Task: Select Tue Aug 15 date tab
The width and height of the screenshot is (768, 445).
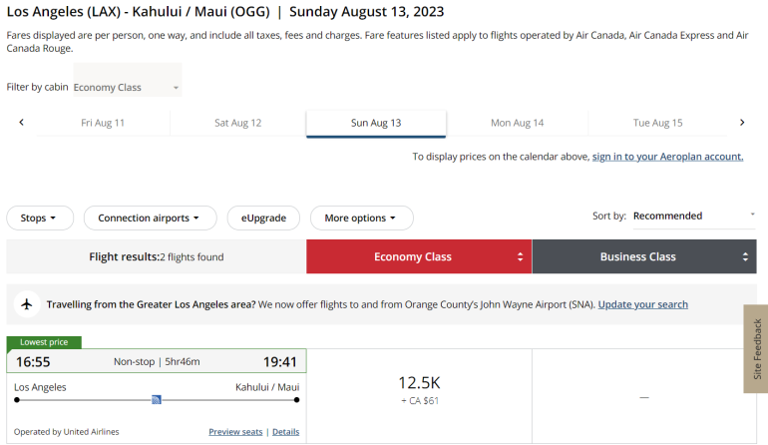Action: [x=657, y=123]
